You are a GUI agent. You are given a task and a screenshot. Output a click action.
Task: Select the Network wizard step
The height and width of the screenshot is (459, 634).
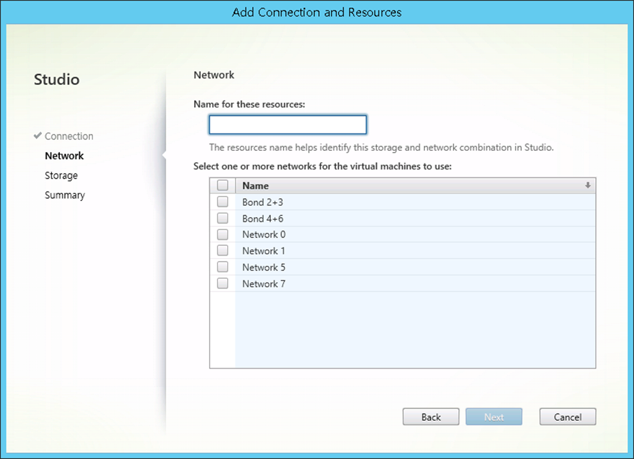[x=64, y=156]
